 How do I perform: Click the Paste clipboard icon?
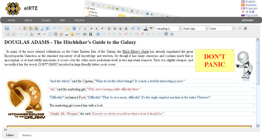(25, 28)
